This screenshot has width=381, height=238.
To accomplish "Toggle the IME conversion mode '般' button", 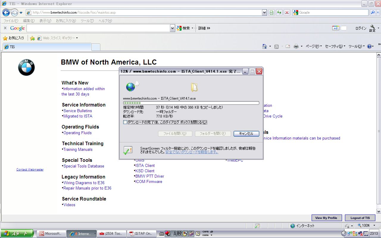I will point(179,234).
